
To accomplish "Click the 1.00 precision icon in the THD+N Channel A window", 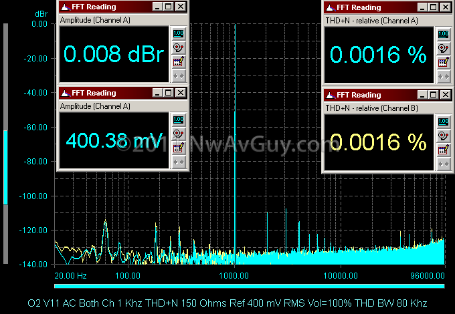I will tap(444, 35).
